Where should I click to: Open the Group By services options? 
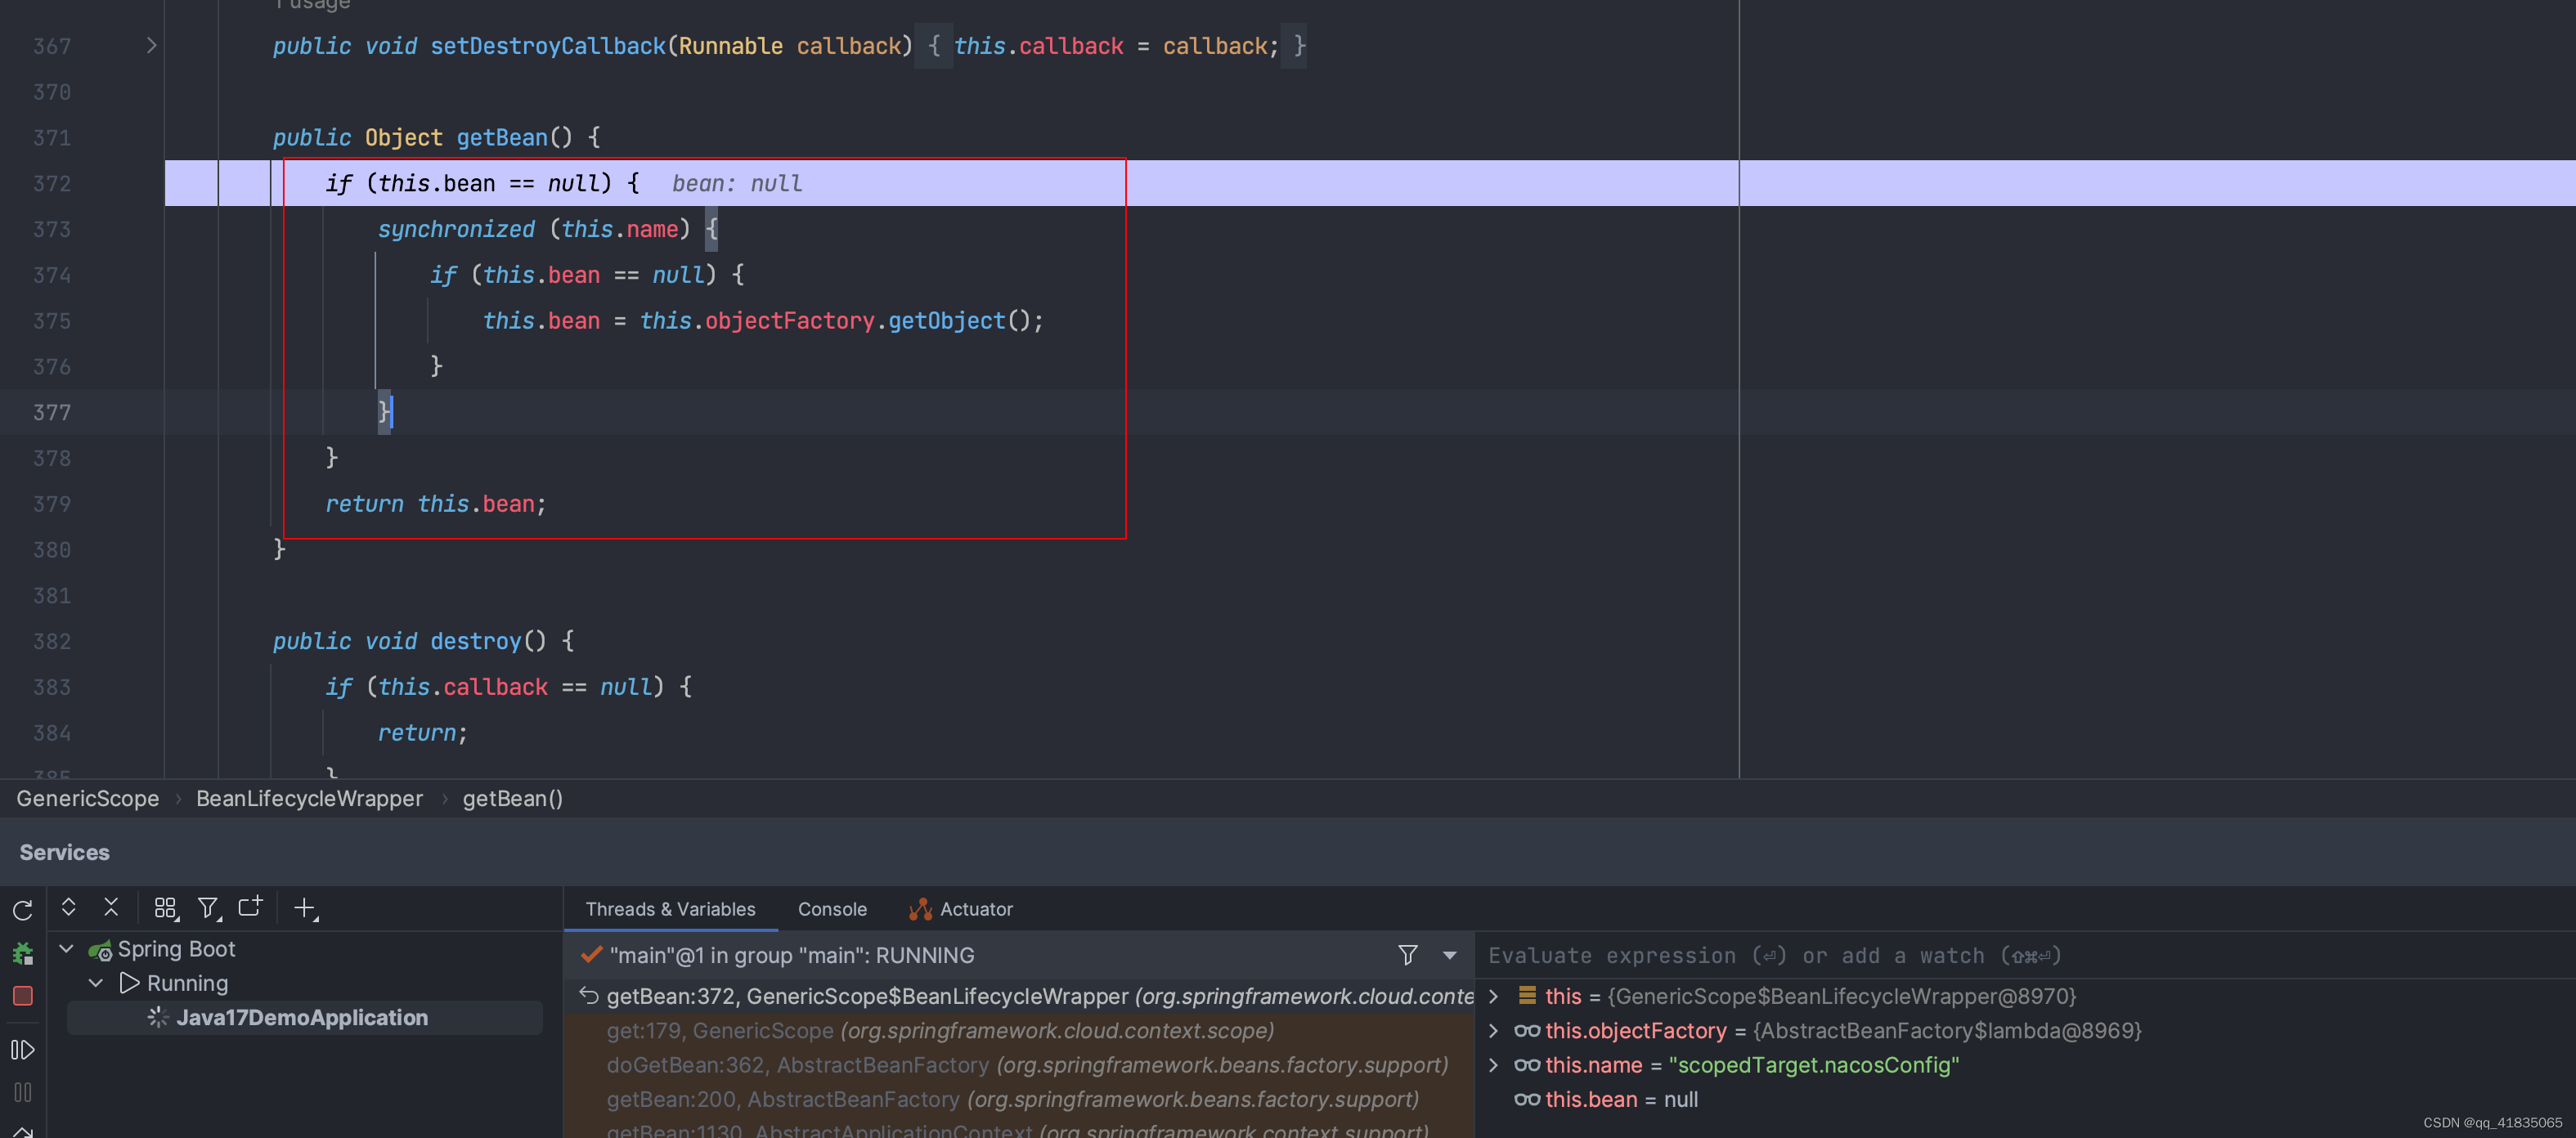[165, 907]
